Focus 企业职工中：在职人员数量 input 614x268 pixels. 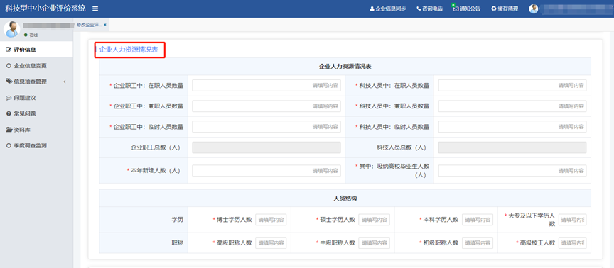[266, 85]
